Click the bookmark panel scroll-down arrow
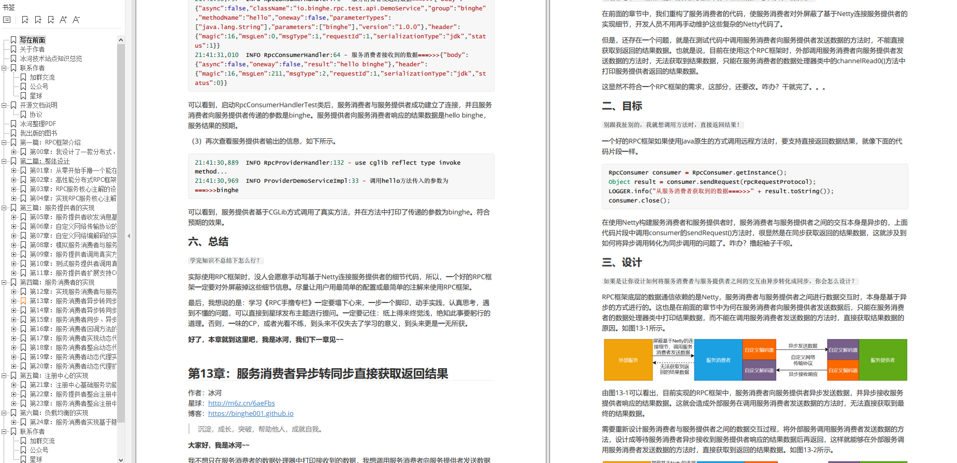957x463 pixels. 121,459
